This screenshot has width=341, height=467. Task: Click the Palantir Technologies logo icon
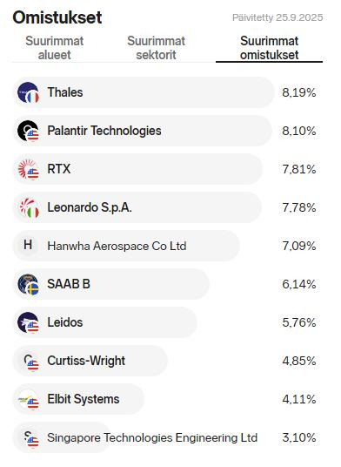[x=28, y=131]
